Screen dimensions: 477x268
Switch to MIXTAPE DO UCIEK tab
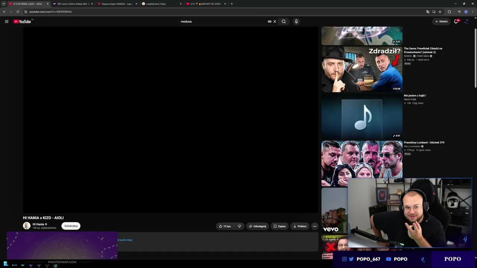pos(206,4)
